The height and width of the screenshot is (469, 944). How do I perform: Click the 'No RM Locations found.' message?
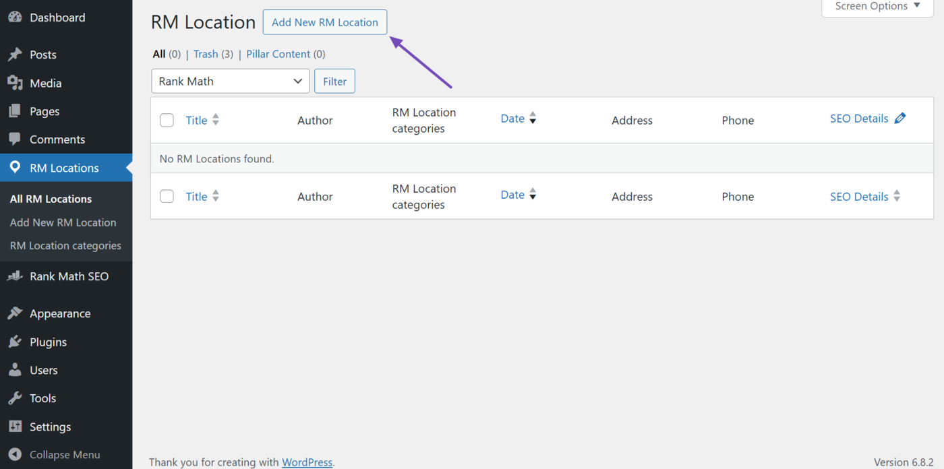216,159
